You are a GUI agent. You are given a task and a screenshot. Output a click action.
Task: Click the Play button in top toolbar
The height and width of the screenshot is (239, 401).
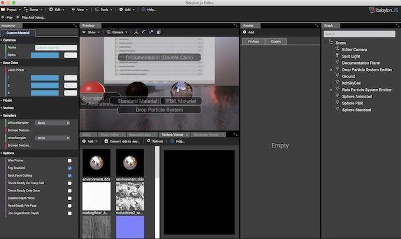7,18
